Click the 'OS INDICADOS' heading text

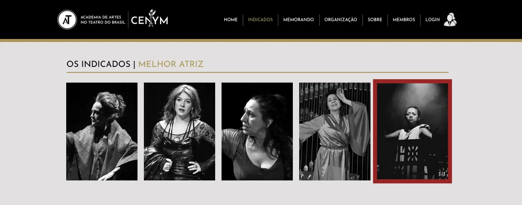tap(98, 64)
